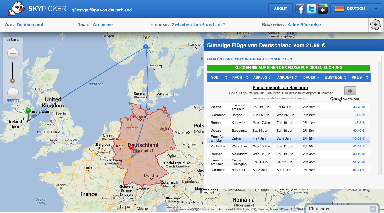This screenshot has width=384, height=213.
Task: Click the red pin in Germany
Action: click(131, 147)
